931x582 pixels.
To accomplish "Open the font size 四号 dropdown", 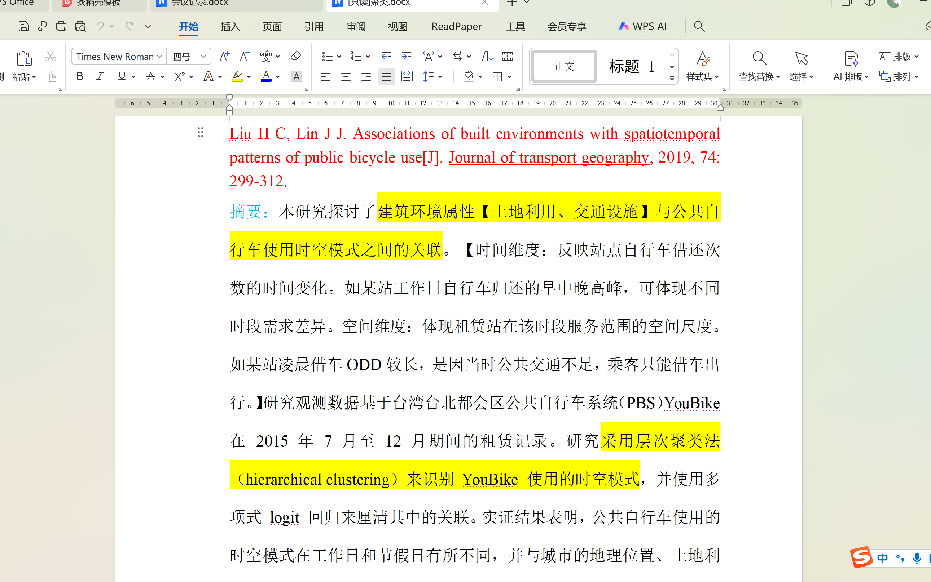I will coord(203,57).
